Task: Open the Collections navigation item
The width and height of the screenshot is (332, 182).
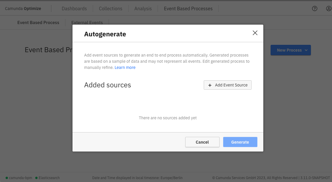Action: click(x=110, y=8)
